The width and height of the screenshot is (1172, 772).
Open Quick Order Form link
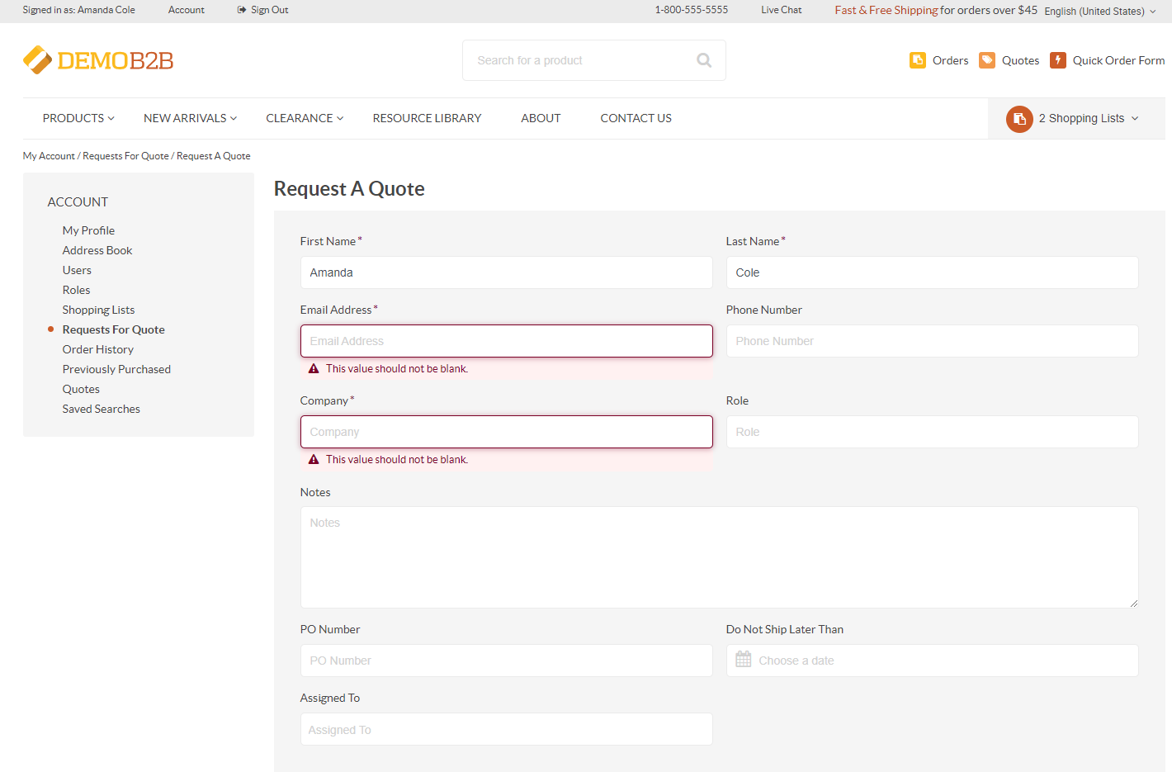point(1118,60)
